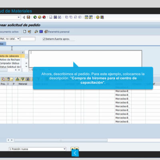
Task: Click the Sort ascending icon in grid toolbar
Action: [18, 79]
